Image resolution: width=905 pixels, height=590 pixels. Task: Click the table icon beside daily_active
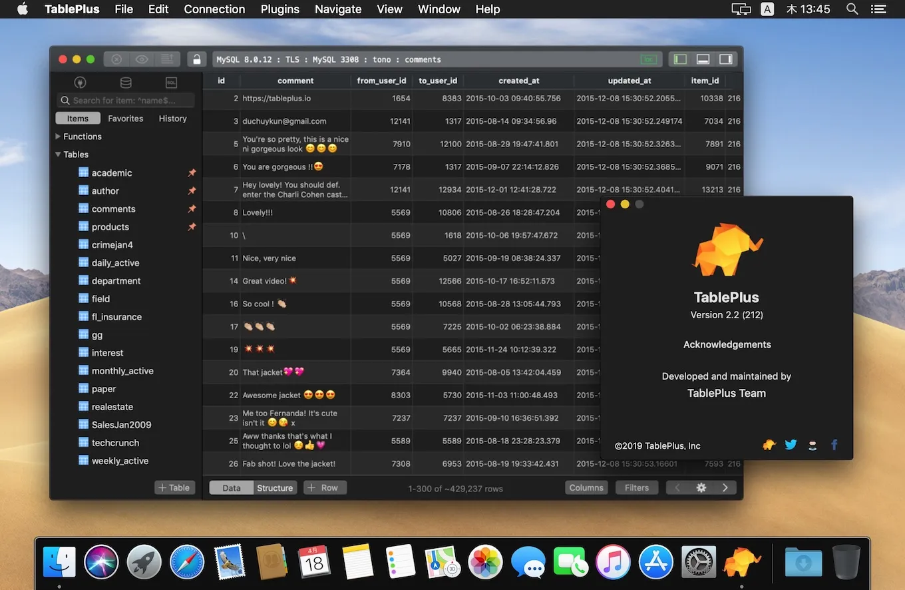[83, 262]
